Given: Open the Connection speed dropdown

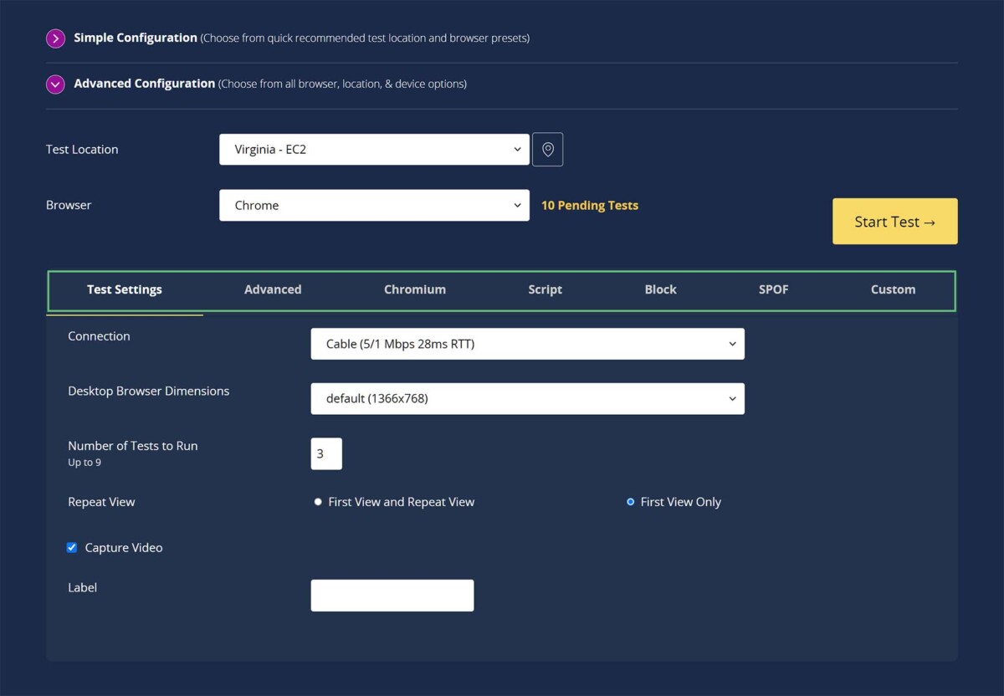Looking at the screenshot, I should tap(527, 343).
